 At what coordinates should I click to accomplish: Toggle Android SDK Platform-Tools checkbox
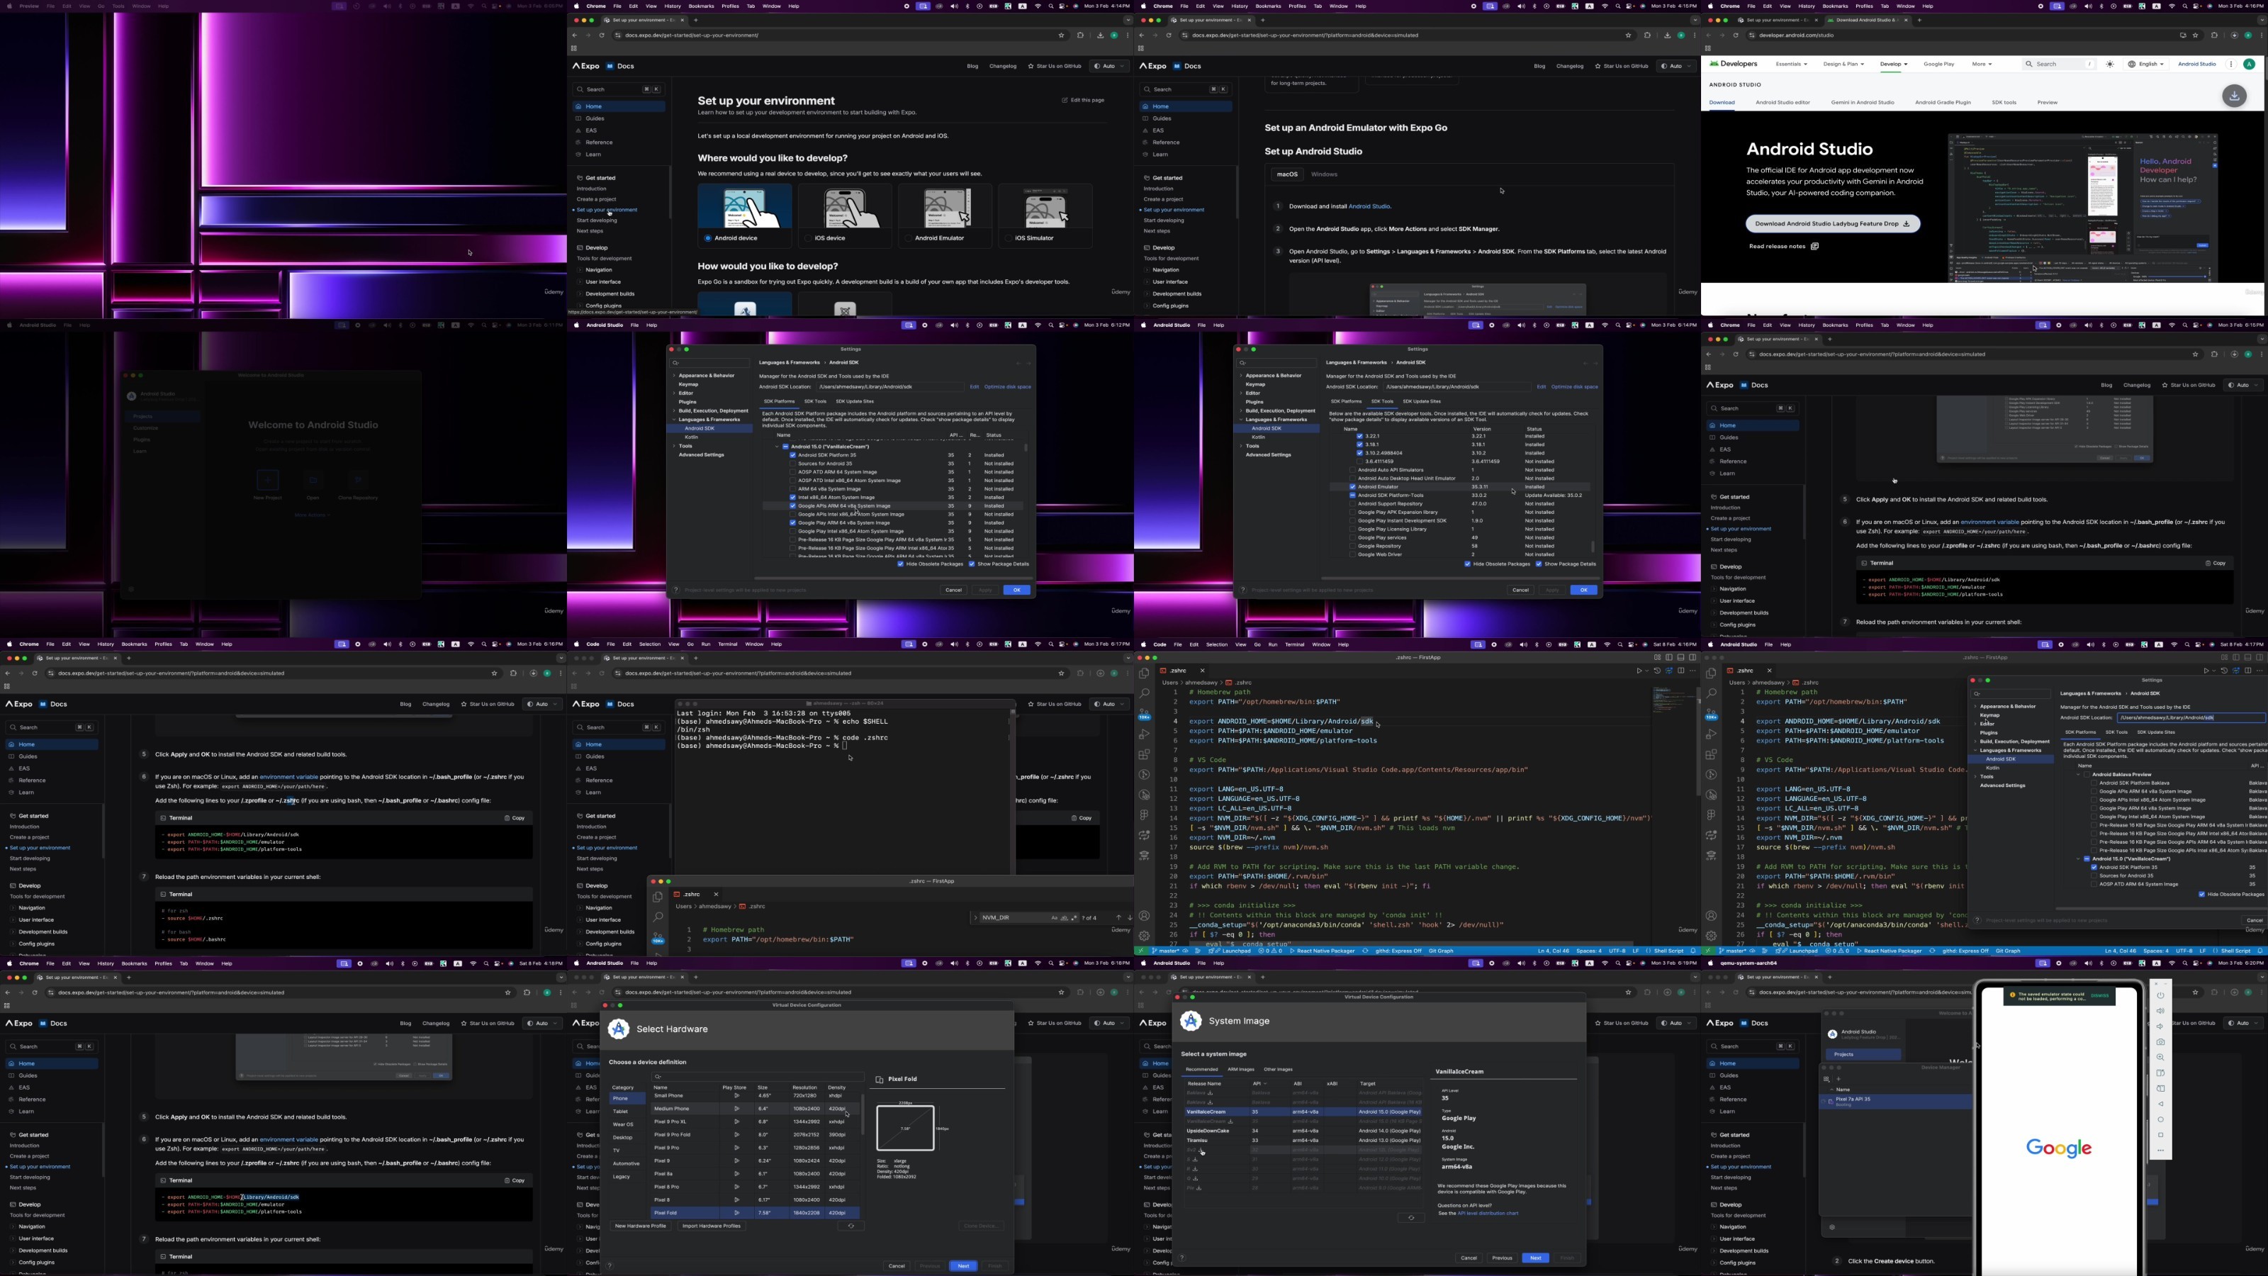tap(1352, 496)
